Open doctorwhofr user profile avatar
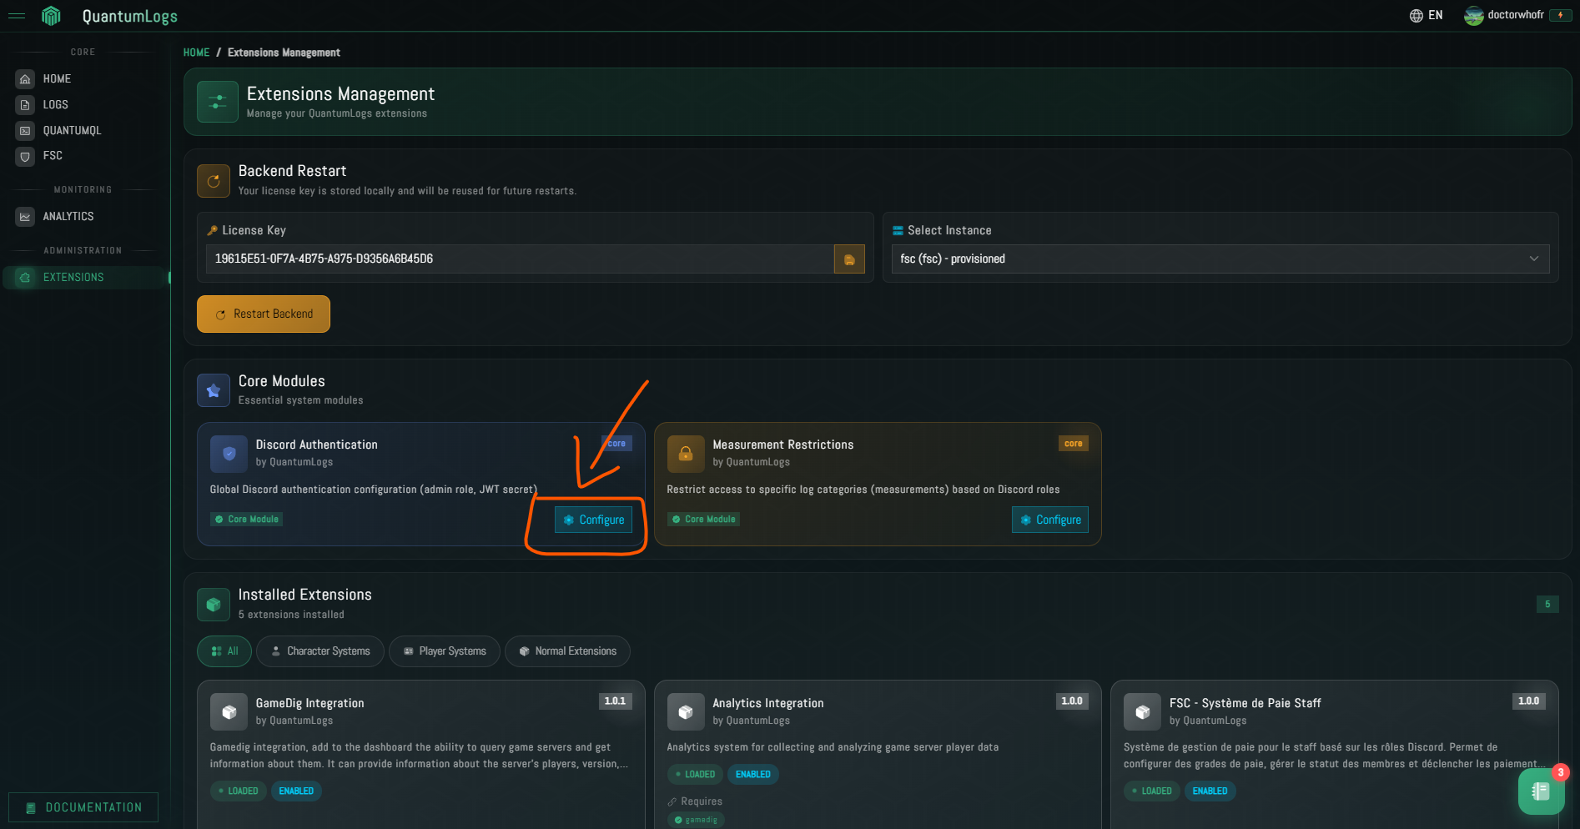This screenshot has height=829, width=1580. click(1473, 15)
